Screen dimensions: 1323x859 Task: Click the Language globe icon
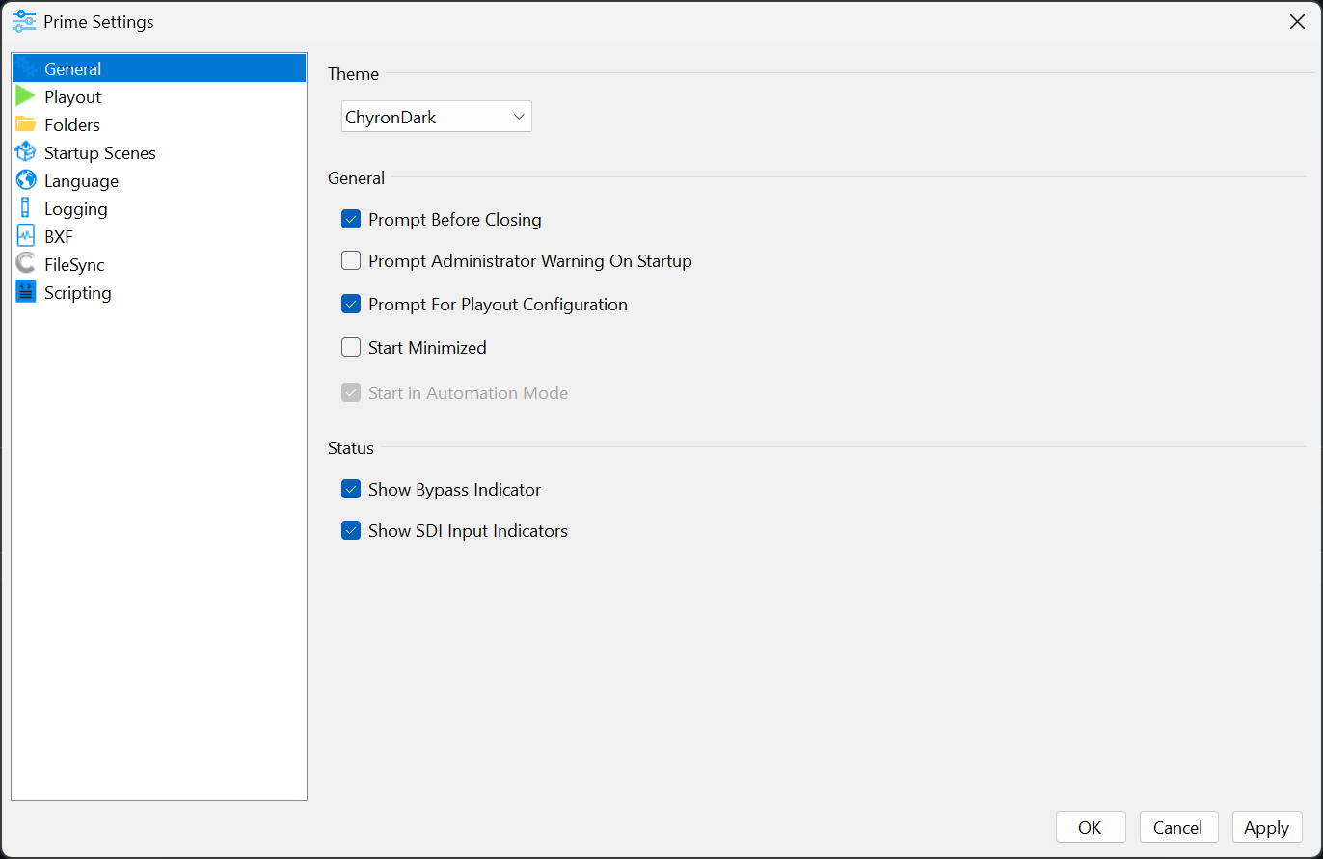[25, 180]
